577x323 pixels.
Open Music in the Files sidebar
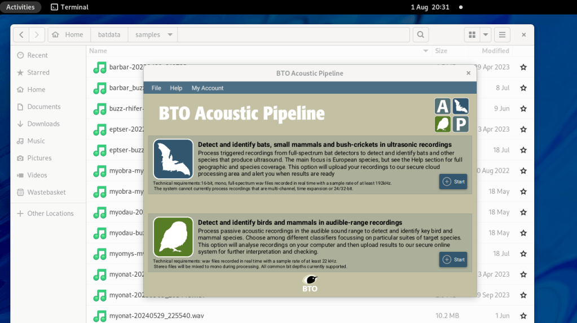[48, 141]
